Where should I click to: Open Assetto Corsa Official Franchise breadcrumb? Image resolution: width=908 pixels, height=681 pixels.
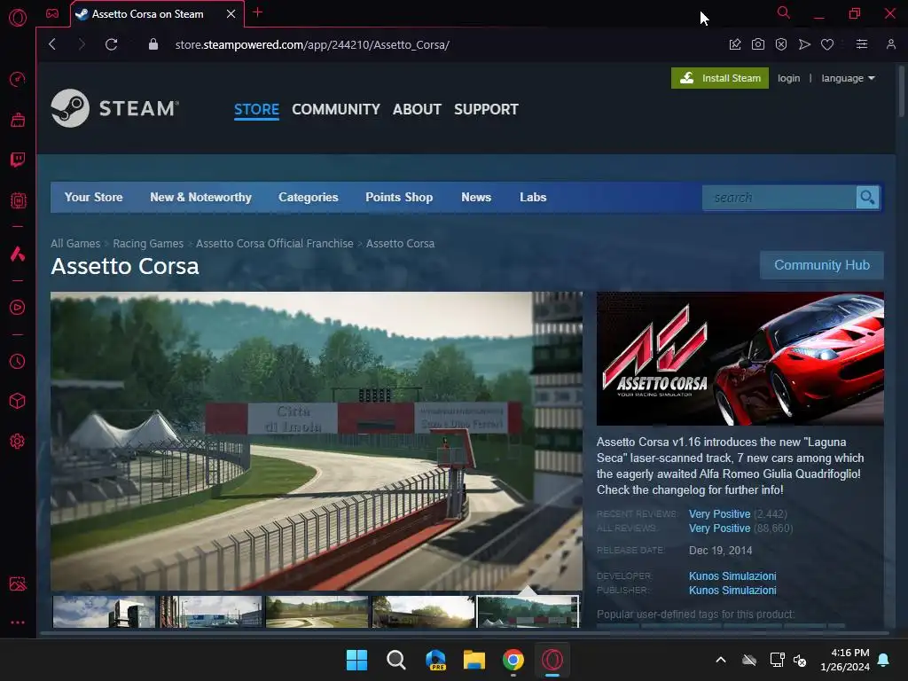coord(275,243)
